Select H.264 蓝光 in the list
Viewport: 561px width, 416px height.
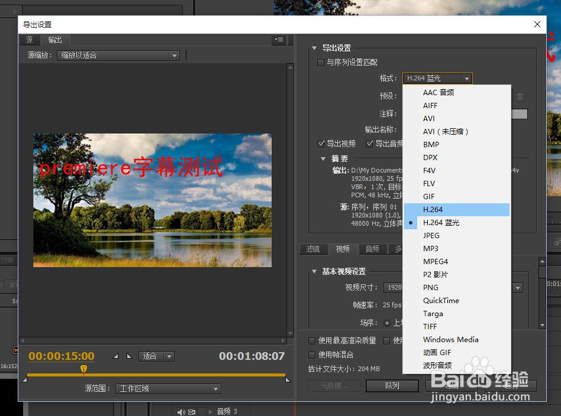tap(456, 223)
